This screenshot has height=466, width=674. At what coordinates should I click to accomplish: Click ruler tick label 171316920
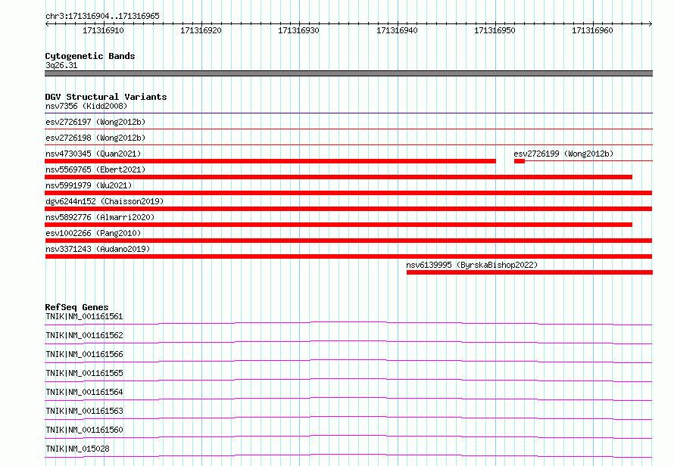[201, 30]
